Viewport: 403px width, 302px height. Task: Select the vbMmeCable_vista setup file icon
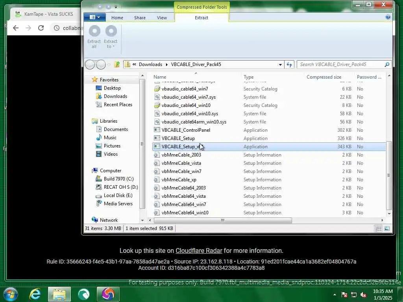coord(157,163)
